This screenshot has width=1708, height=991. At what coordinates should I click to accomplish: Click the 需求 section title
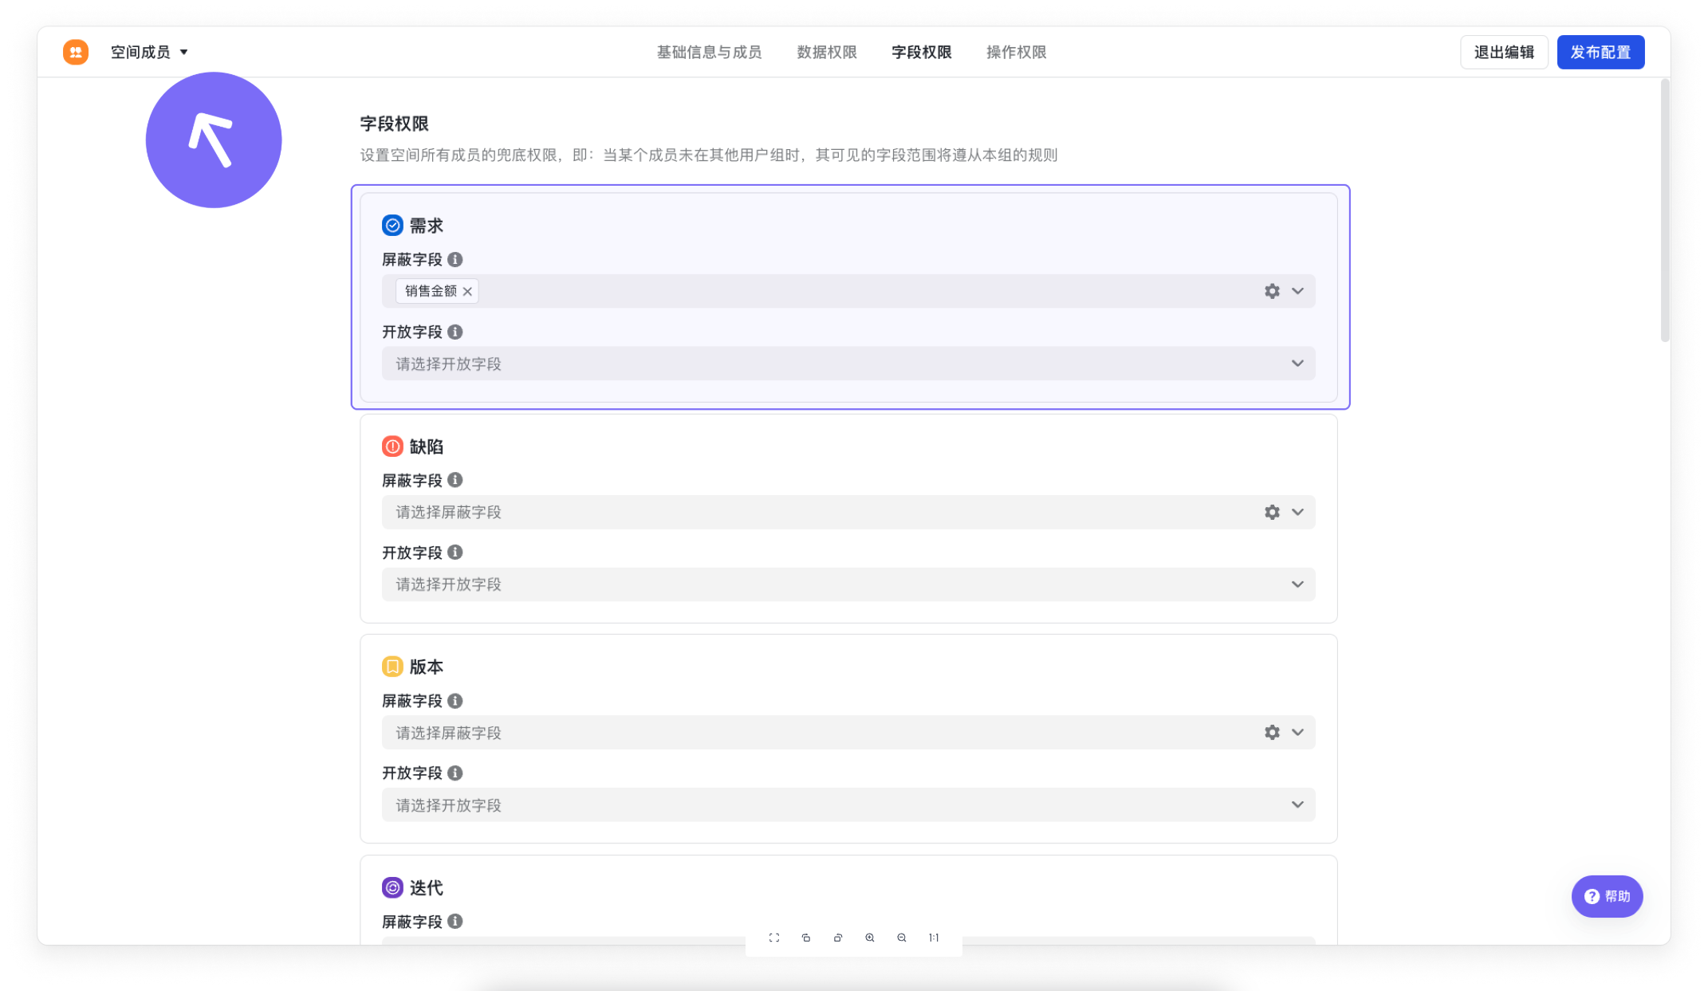click(x=427, y=226)
